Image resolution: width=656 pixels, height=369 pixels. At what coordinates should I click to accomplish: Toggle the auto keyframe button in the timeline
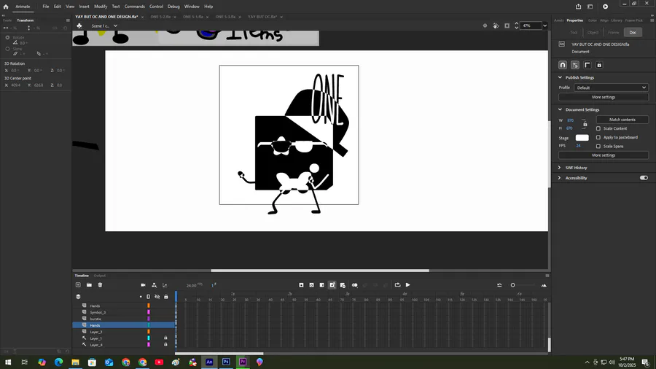click(332, 285)
